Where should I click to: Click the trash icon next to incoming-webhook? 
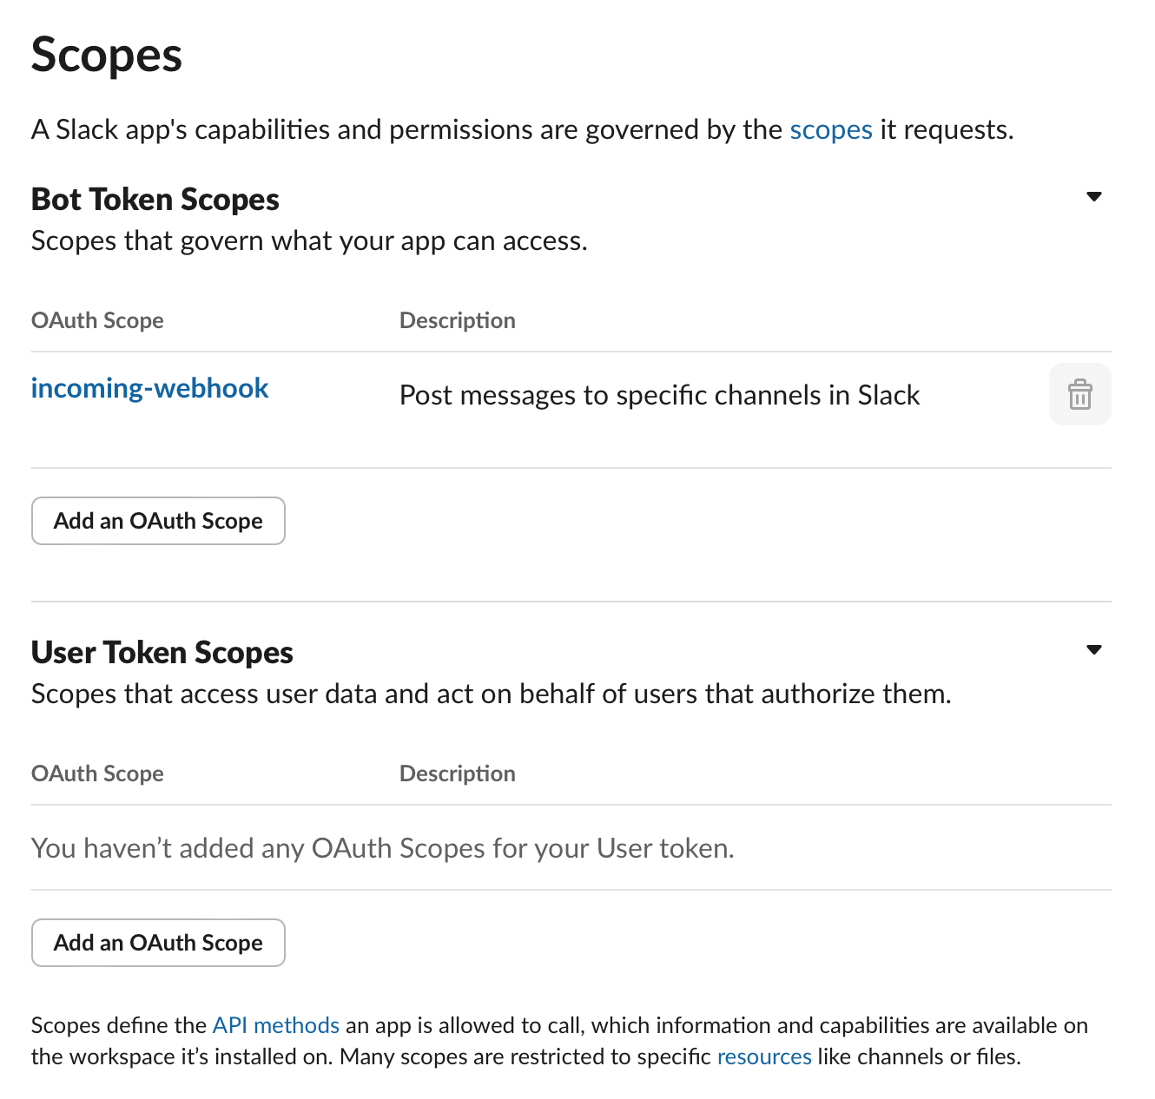click(1079, 395)
